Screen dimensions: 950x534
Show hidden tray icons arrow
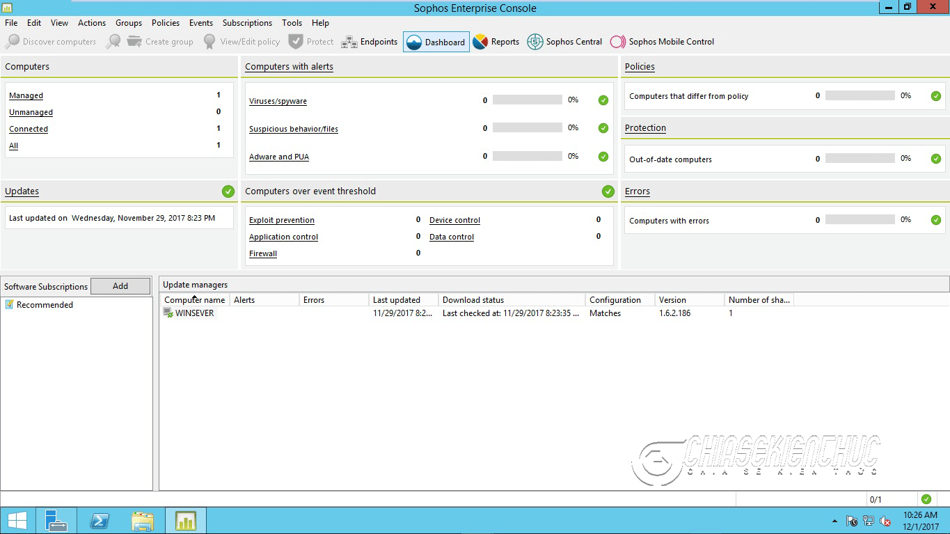[834, 521]
